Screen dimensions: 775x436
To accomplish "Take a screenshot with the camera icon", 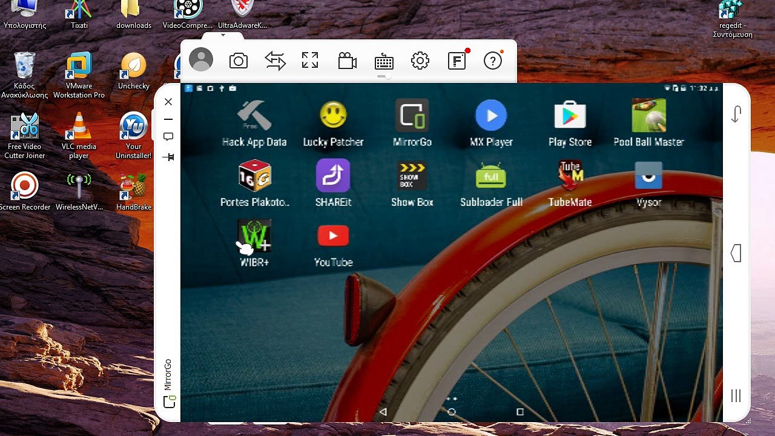I will click(x=239, y=61).
